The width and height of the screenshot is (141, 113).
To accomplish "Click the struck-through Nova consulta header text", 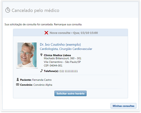I will coord(74,33).
